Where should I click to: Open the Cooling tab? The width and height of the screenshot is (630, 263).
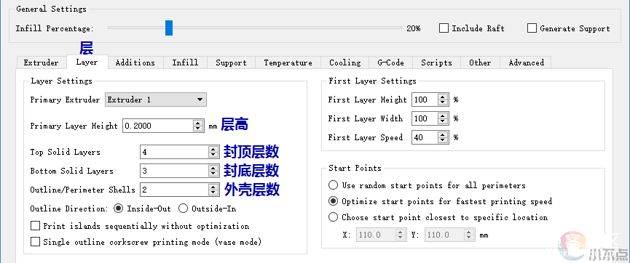click(344, 62)
